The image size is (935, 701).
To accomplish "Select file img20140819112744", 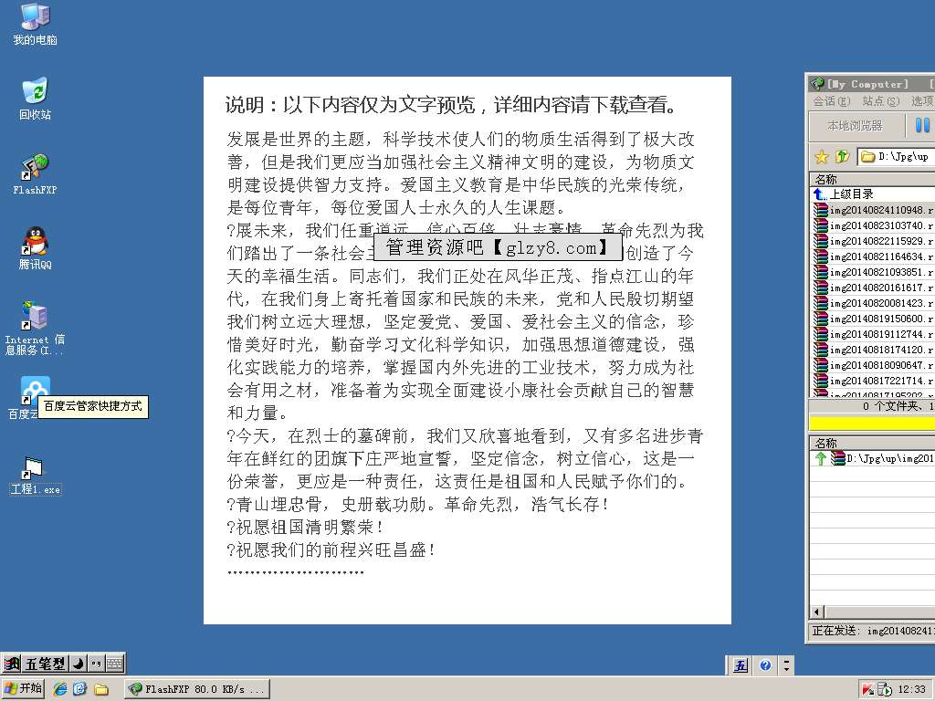I will tap(873, 334).
